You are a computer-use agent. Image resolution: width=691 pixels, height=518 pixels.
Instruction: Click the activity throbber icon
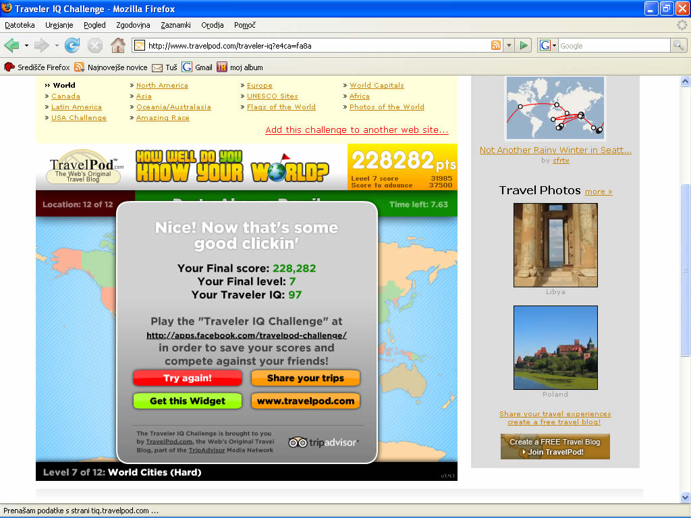[x=682, y=25]
